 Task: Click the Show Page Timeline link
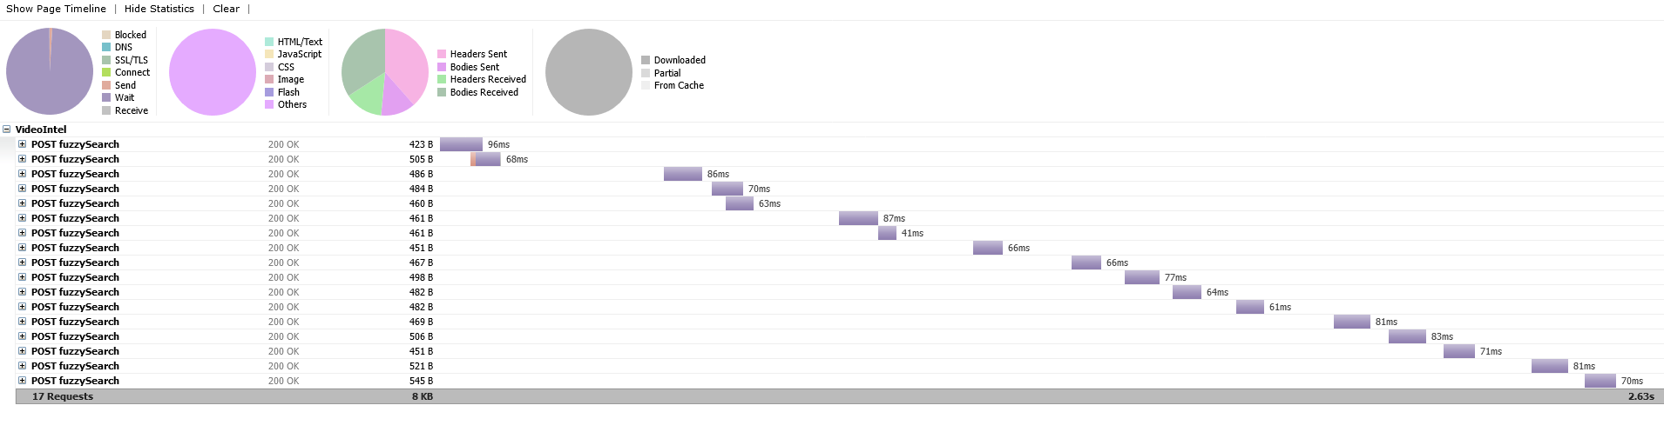pyautogui.click(x=56, y=9)
